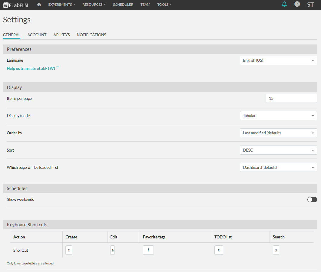This screenshot has width=321, height=272.
Task: Expand the Order by dropdown
Action: (x=278, y=133)
